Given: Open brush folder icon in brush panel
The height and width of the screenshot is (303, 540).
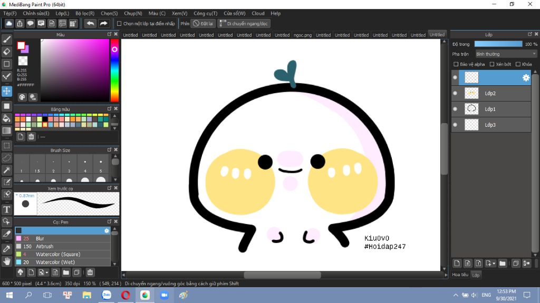Looking at the screenshot, I should click(x=66, y=272).
